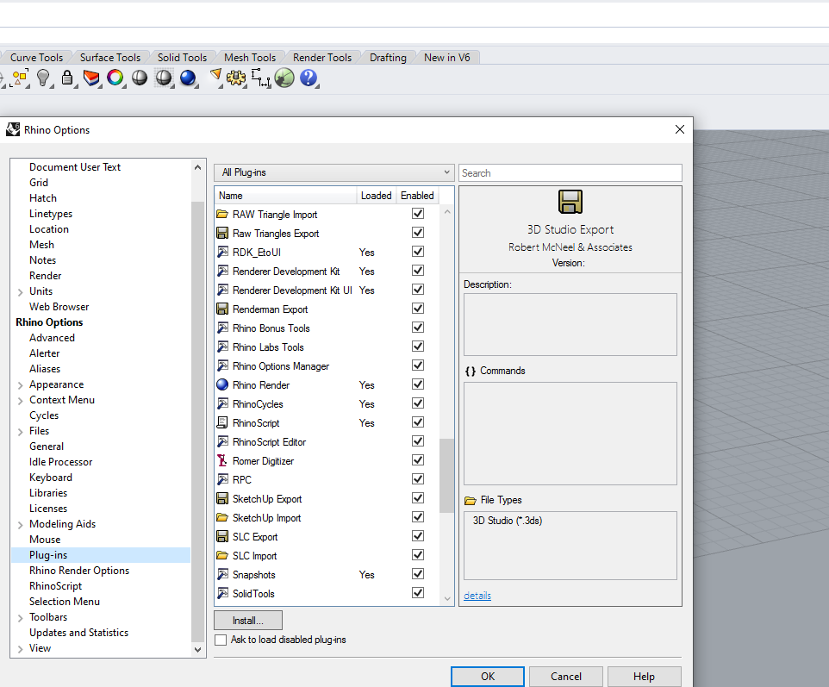This screenshot has width=829, height=687.
Task: Check Ask to load disabled plug-ins
Action: 221,640
